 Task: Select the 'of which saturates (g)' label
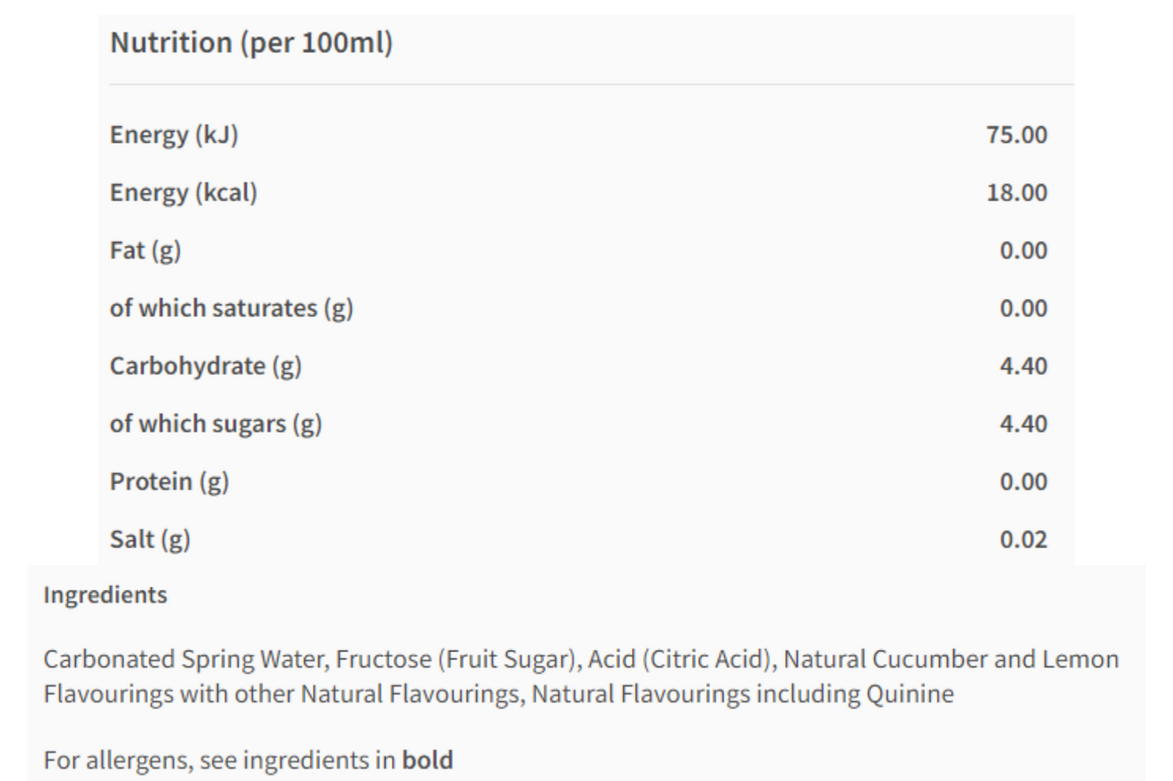[x=231, y=309]
